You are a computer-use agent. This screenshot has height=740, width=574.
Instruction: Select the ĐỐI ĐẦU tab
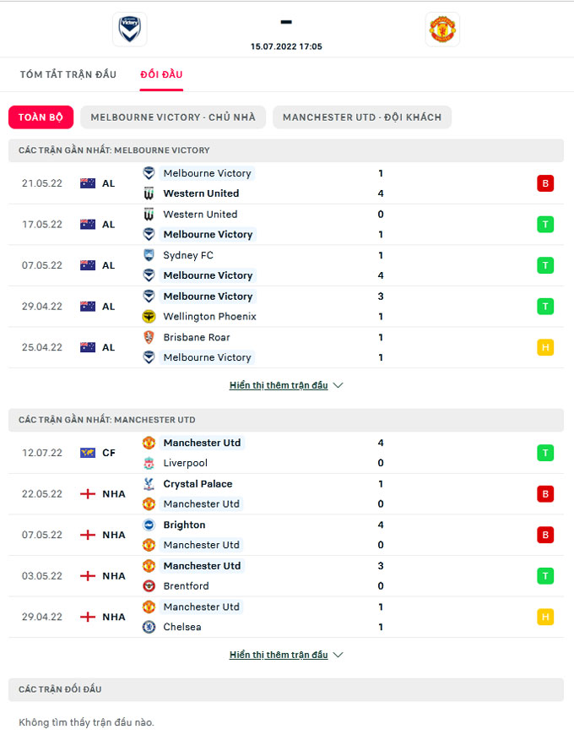coord(160,73)
